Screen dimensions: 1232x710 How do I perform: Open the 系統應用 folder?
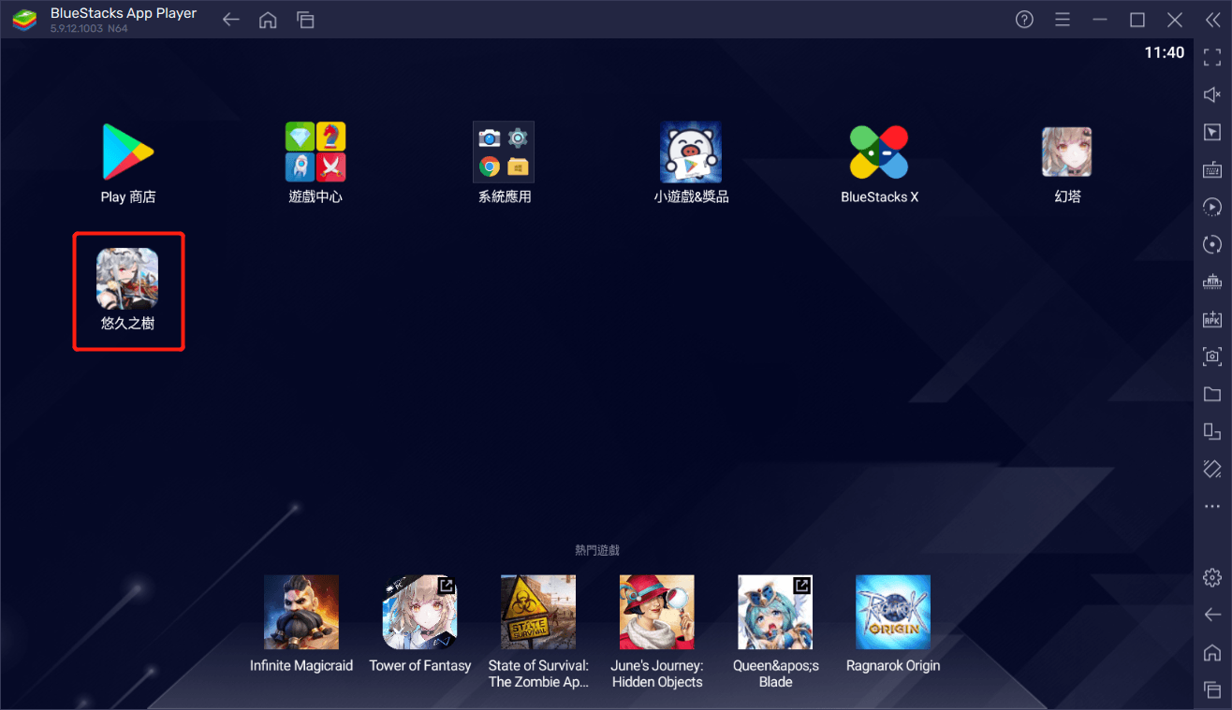pos(504,152)
